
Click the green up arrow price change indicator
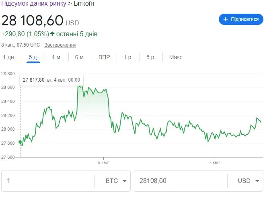(52, 34)
